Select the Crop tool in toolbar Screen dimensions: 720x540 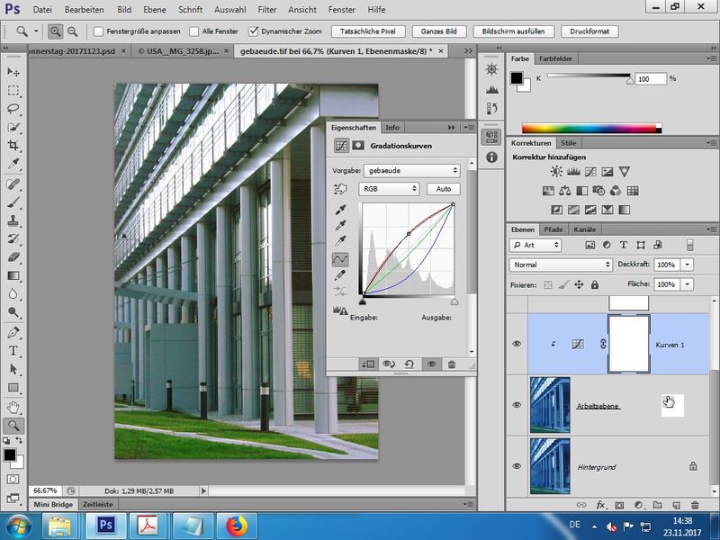point(13,146)
